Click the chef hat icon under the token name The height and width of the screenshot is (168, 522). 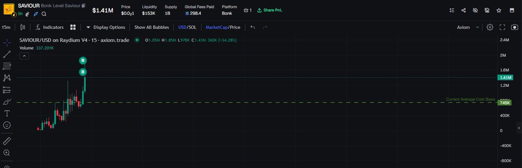[28, 14]
